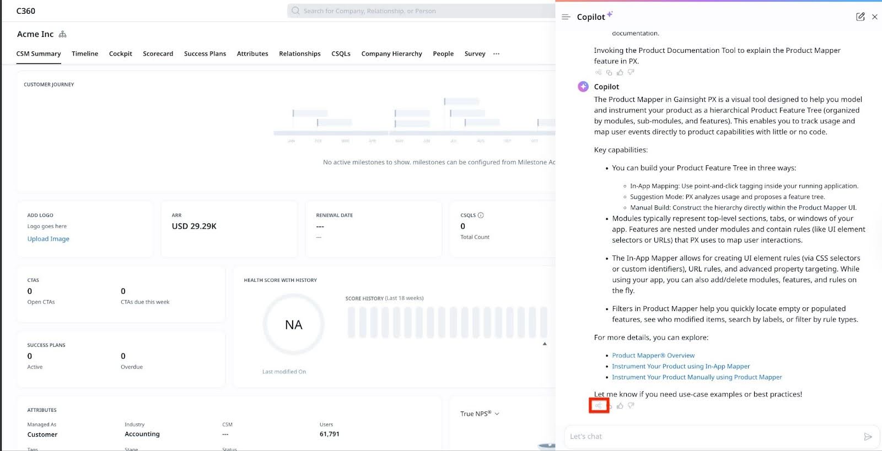882x451 pixels.
Task: Close the Copilot panel
Action: point(875,17)
